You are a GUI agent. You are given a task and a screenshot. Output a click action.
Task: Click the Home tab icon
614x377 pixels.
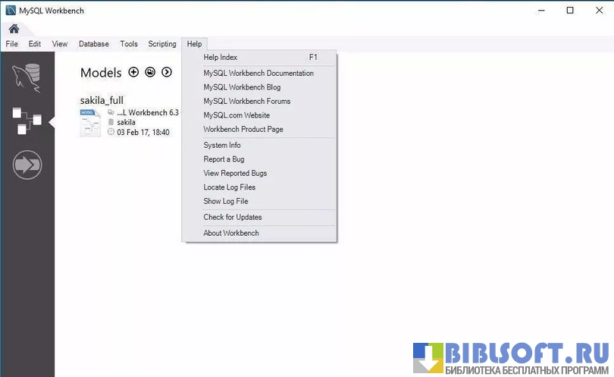pos(14,29)
